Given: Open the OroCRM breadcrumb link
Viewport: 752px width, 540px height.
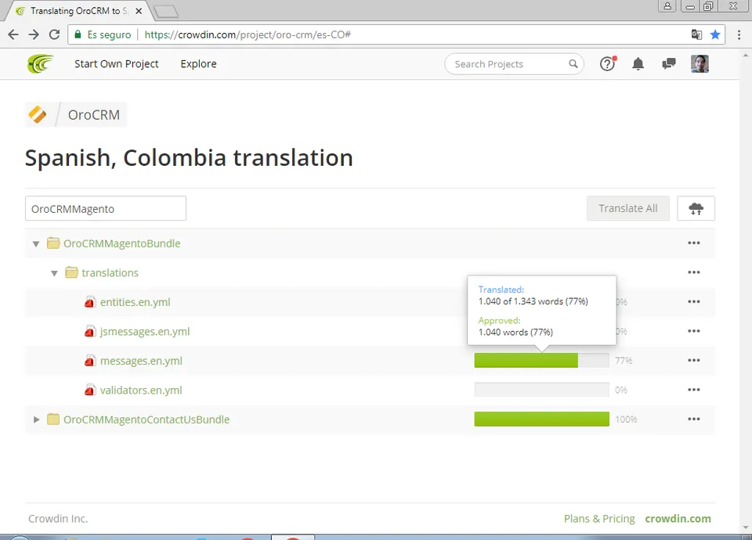Looking at the screenshot, I should coord(94,115).
